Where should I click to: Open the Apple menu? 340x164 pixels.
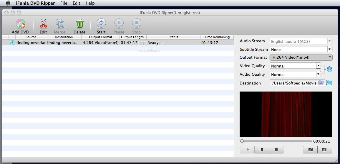[8, 3]
